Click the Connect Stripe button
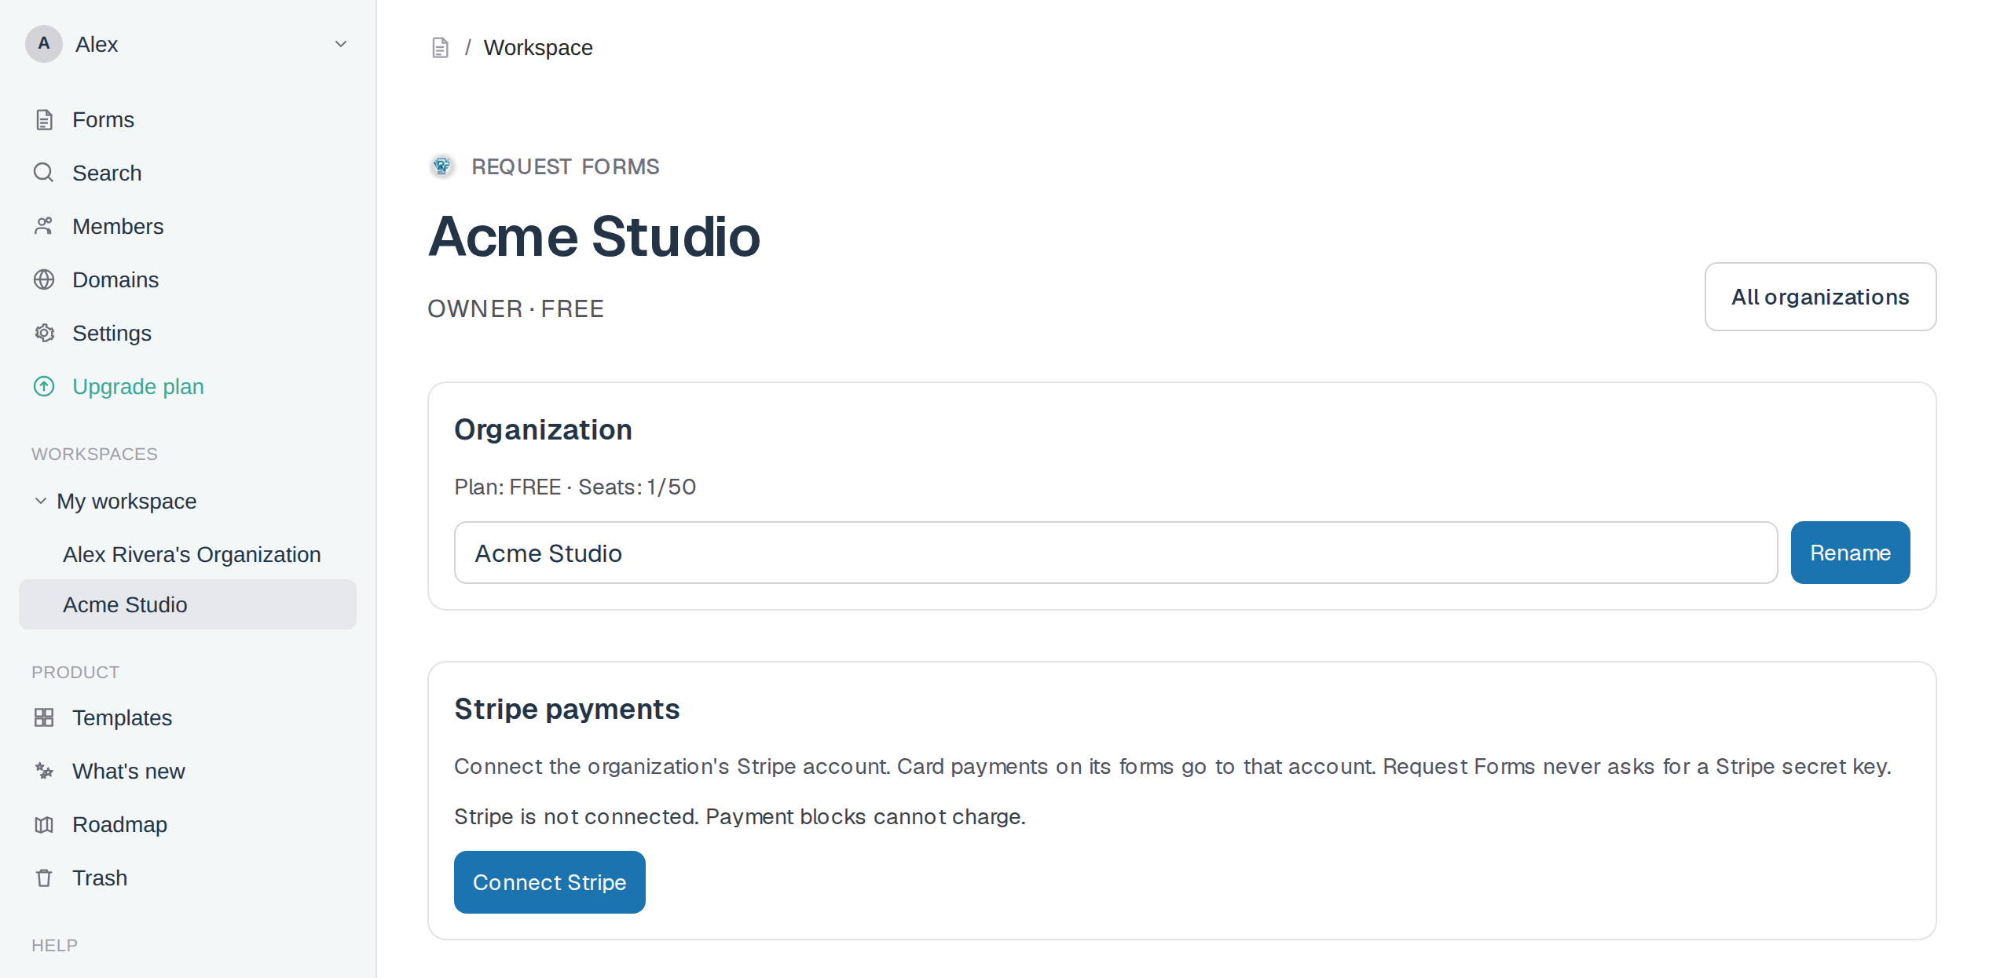 pyautogui.click(x=549, y=882)
